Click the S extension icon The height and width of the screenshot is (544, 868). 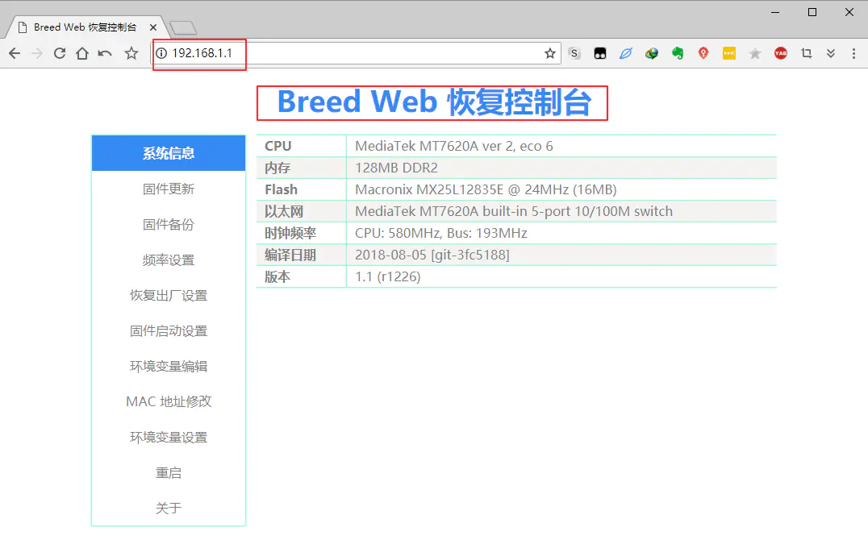574,53
